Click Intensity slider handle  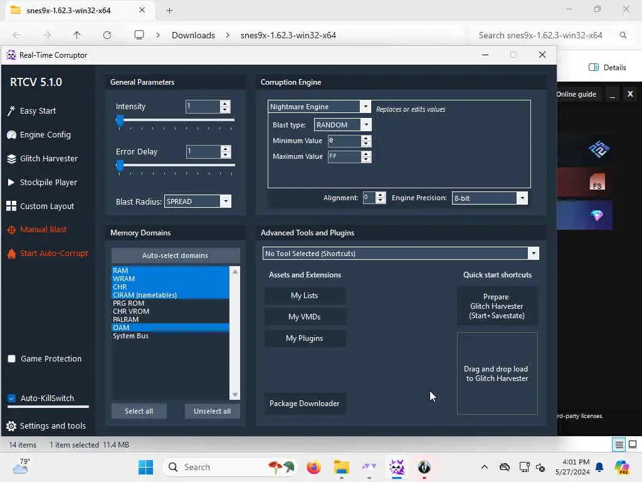120,120
